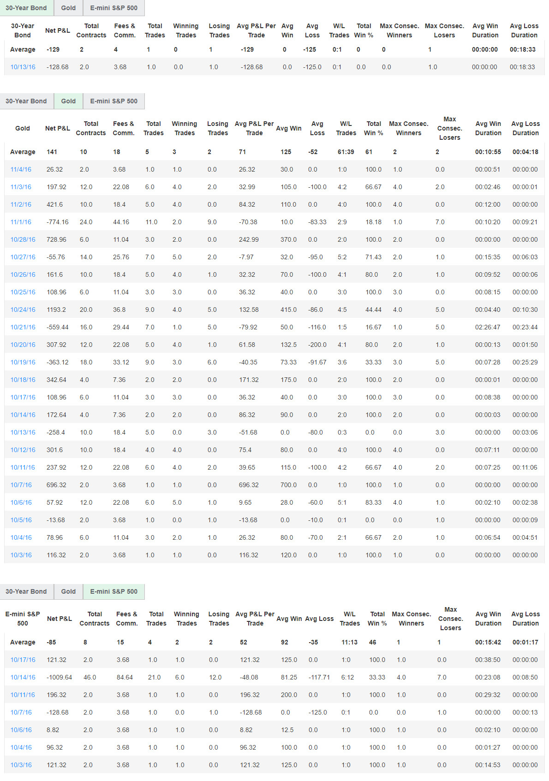Open the 11/4/16 date link
Viewport: 549px width, 781px height.
click(x=21, y=169)
